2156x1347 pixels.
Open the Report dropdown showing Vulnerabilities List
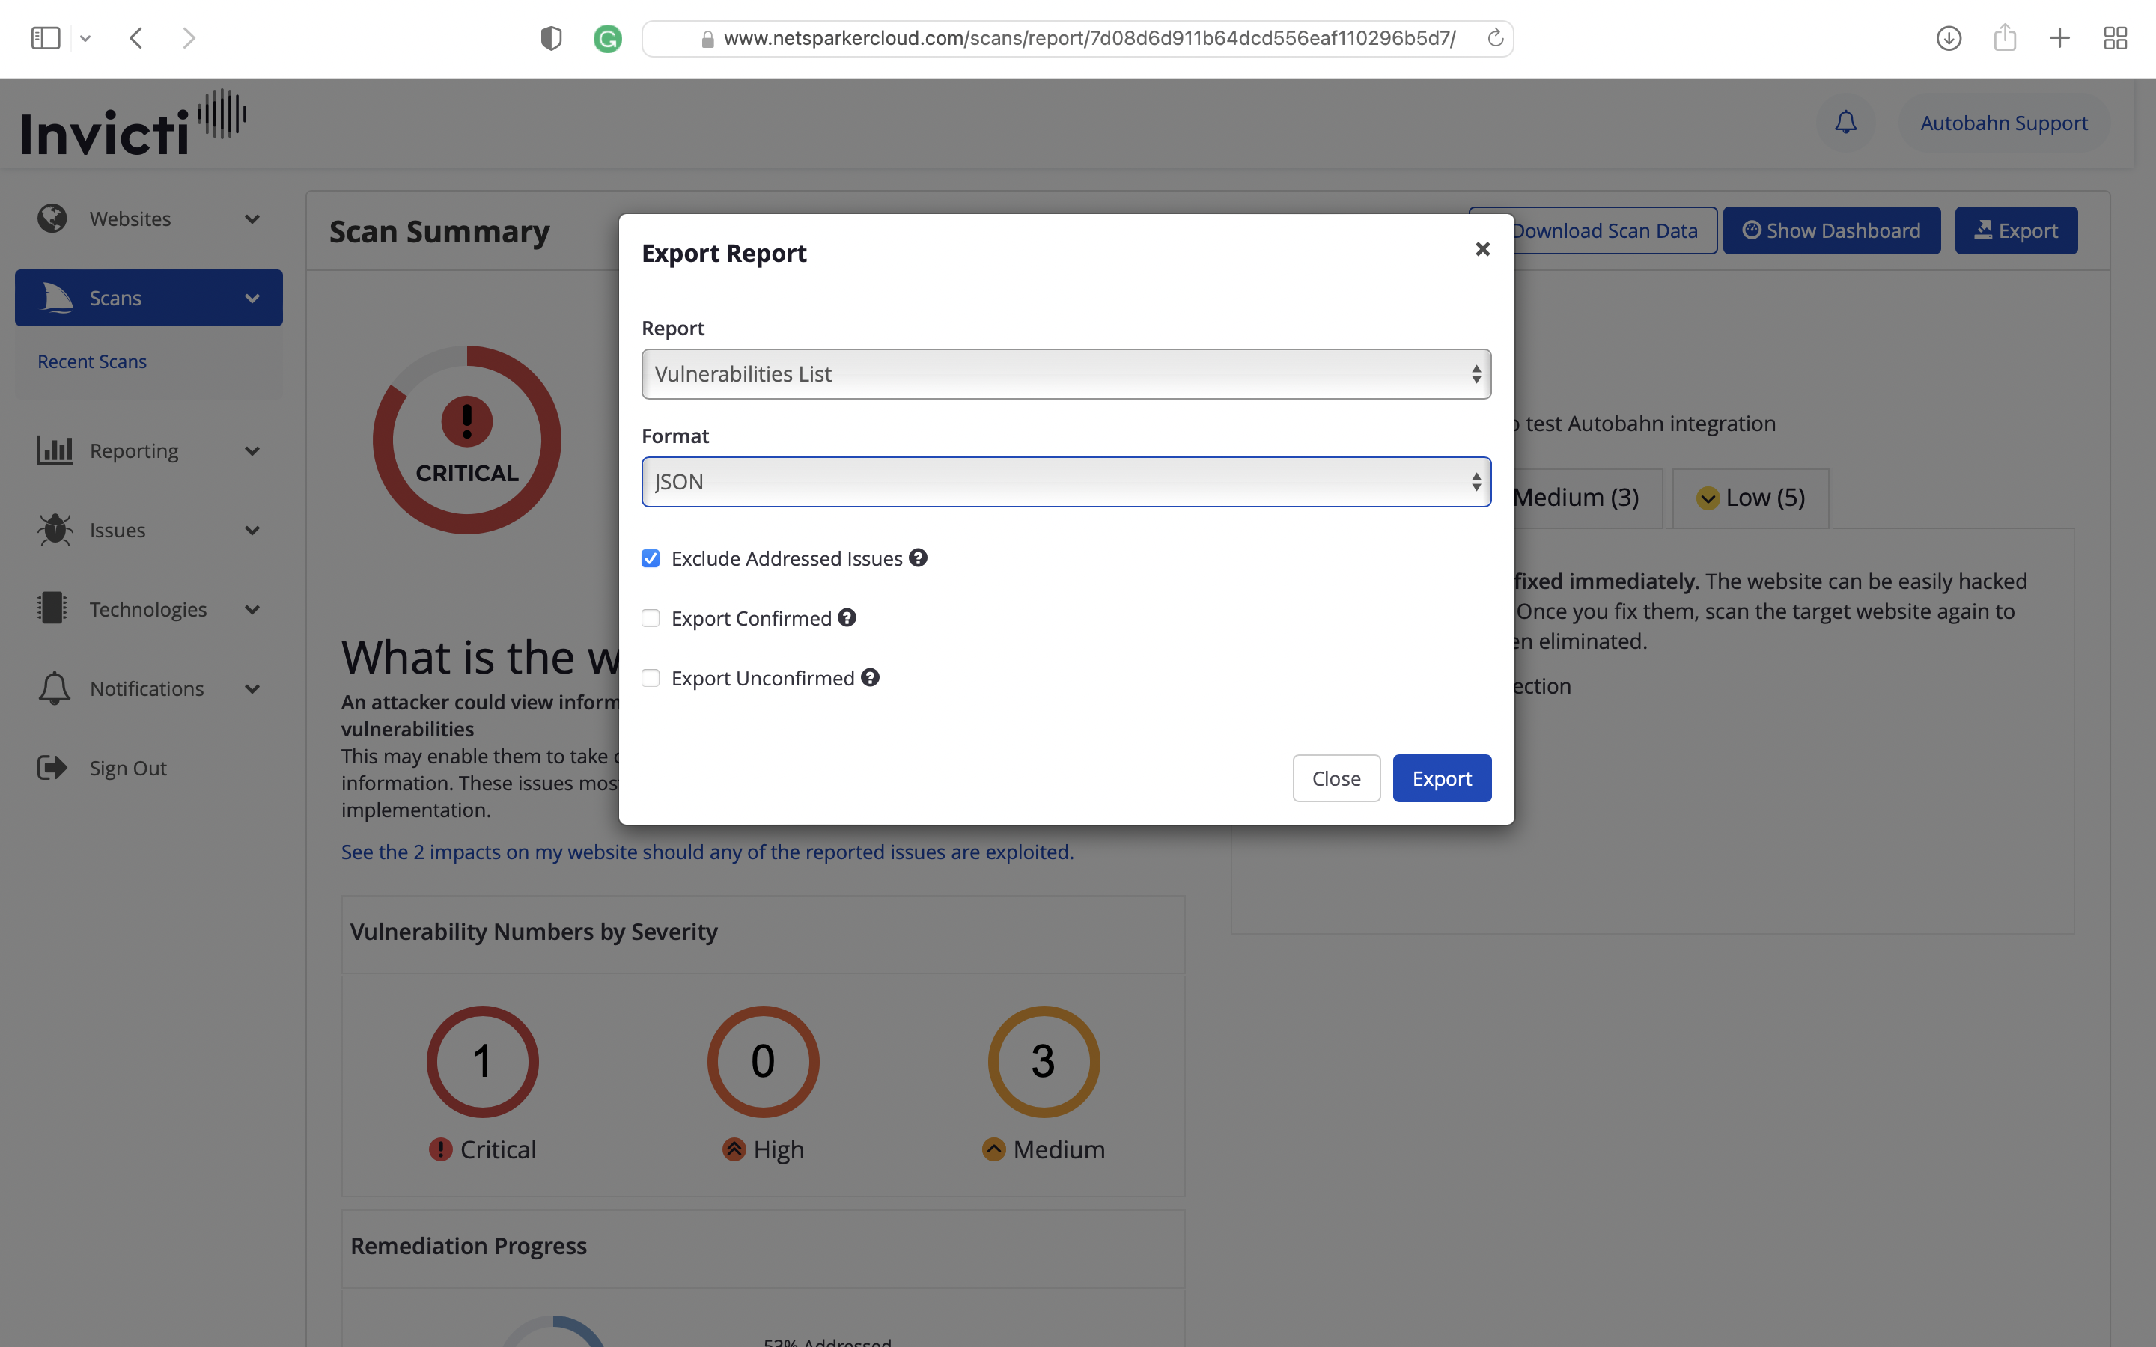tap(1067, 374)
